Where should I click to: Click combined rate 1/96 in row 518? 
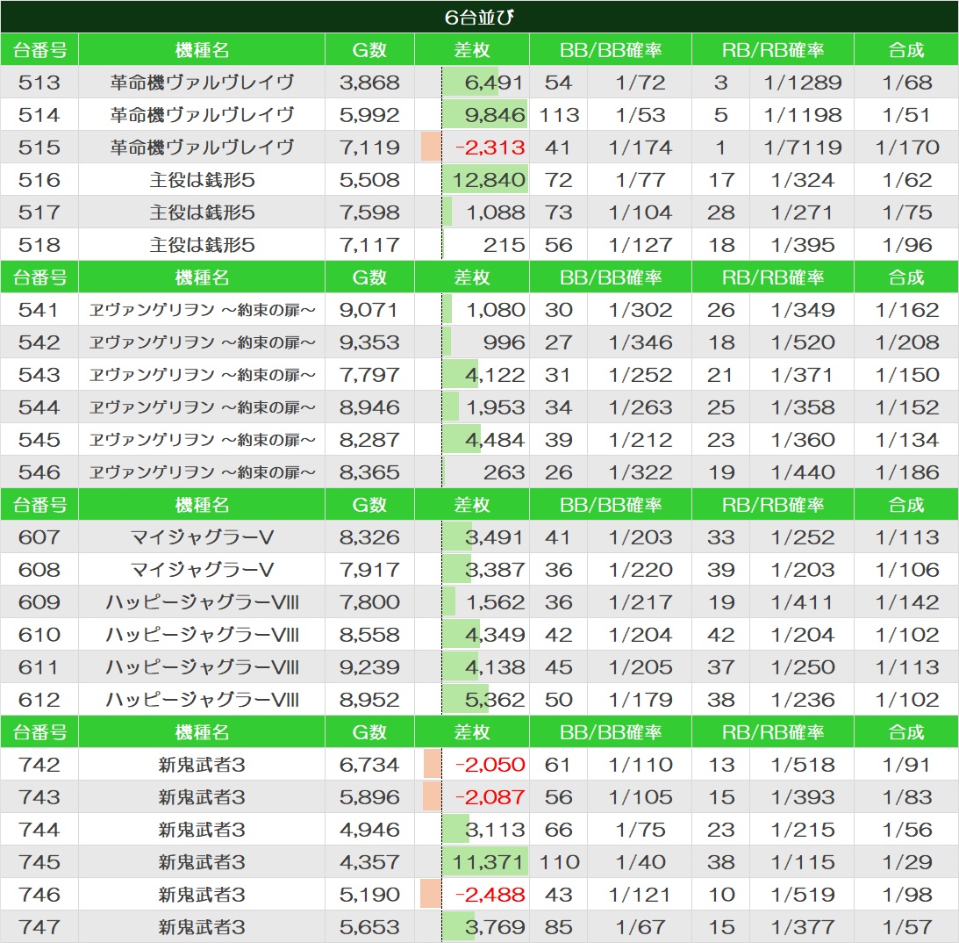tap(906, 244)
